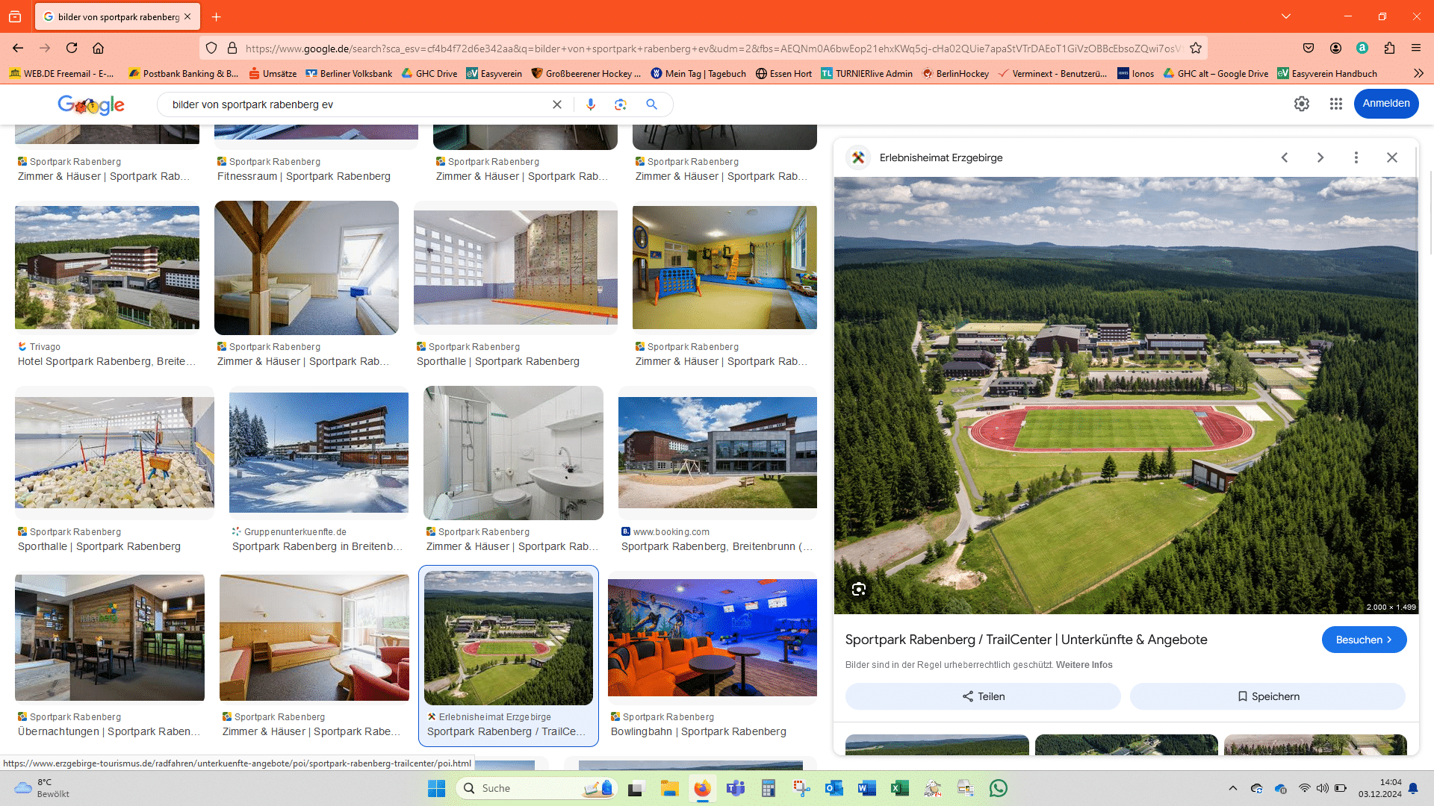Image resolution: width=1434 pixels, height=806 pixels.
Task: Click Lens search overlay on preview image
Action: 859,590
